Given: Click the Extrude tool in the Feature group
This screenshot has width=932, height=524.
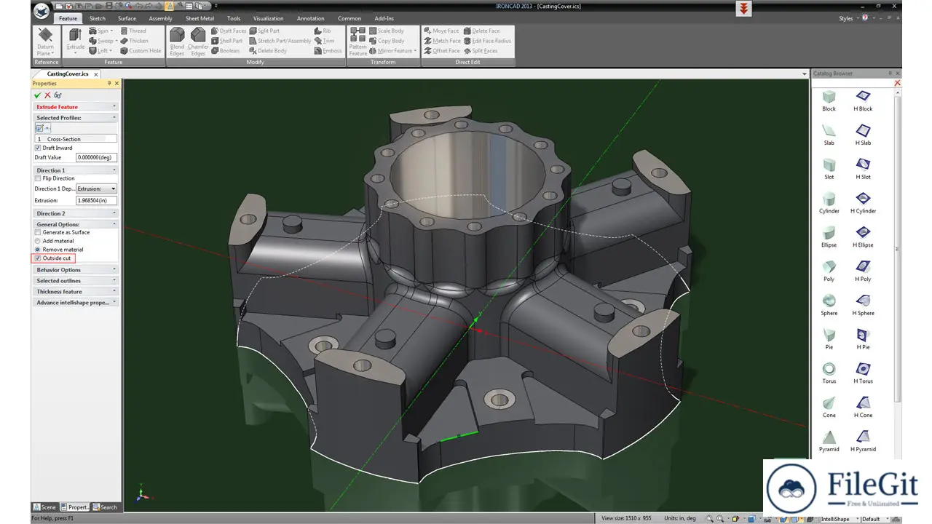Looking at the screenshot, I should click(x=75, y=40).
